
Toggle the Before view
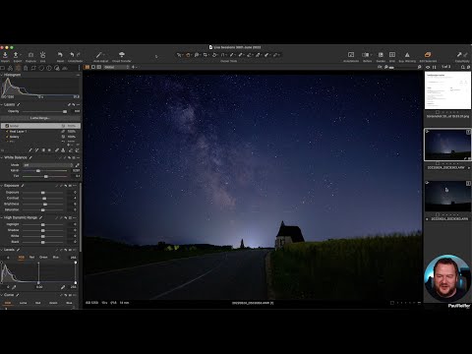coord(366,55)
